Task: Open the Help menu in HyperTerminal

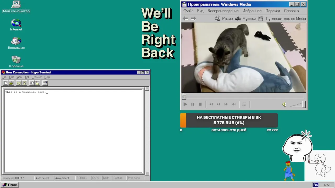Action: tap(47, 77)
